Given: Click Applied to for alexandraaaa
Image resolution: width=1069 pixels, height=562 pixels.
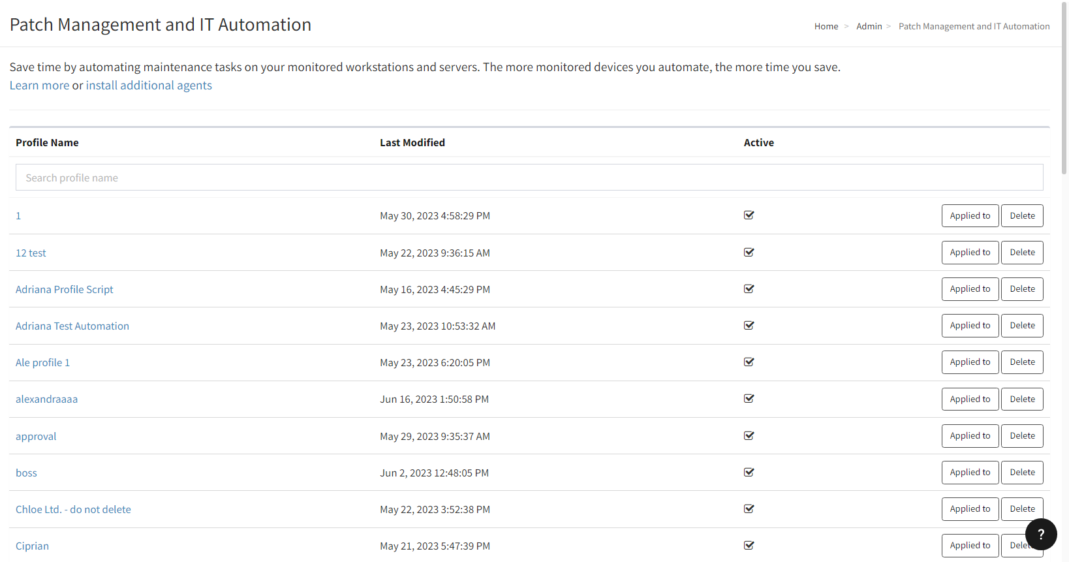Looking at the screenshot, I should click(x=970, y=399).
